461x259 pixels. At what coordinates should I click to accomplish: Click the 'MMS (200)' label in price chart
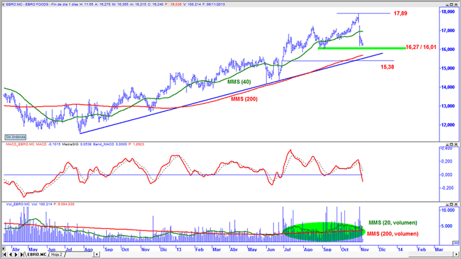pos(244,99)
